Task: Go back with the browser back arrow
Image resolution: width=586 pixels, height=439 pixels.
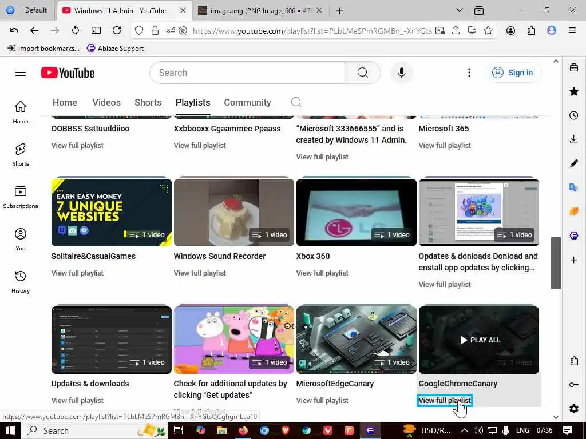Action: [x=34, y=31]
